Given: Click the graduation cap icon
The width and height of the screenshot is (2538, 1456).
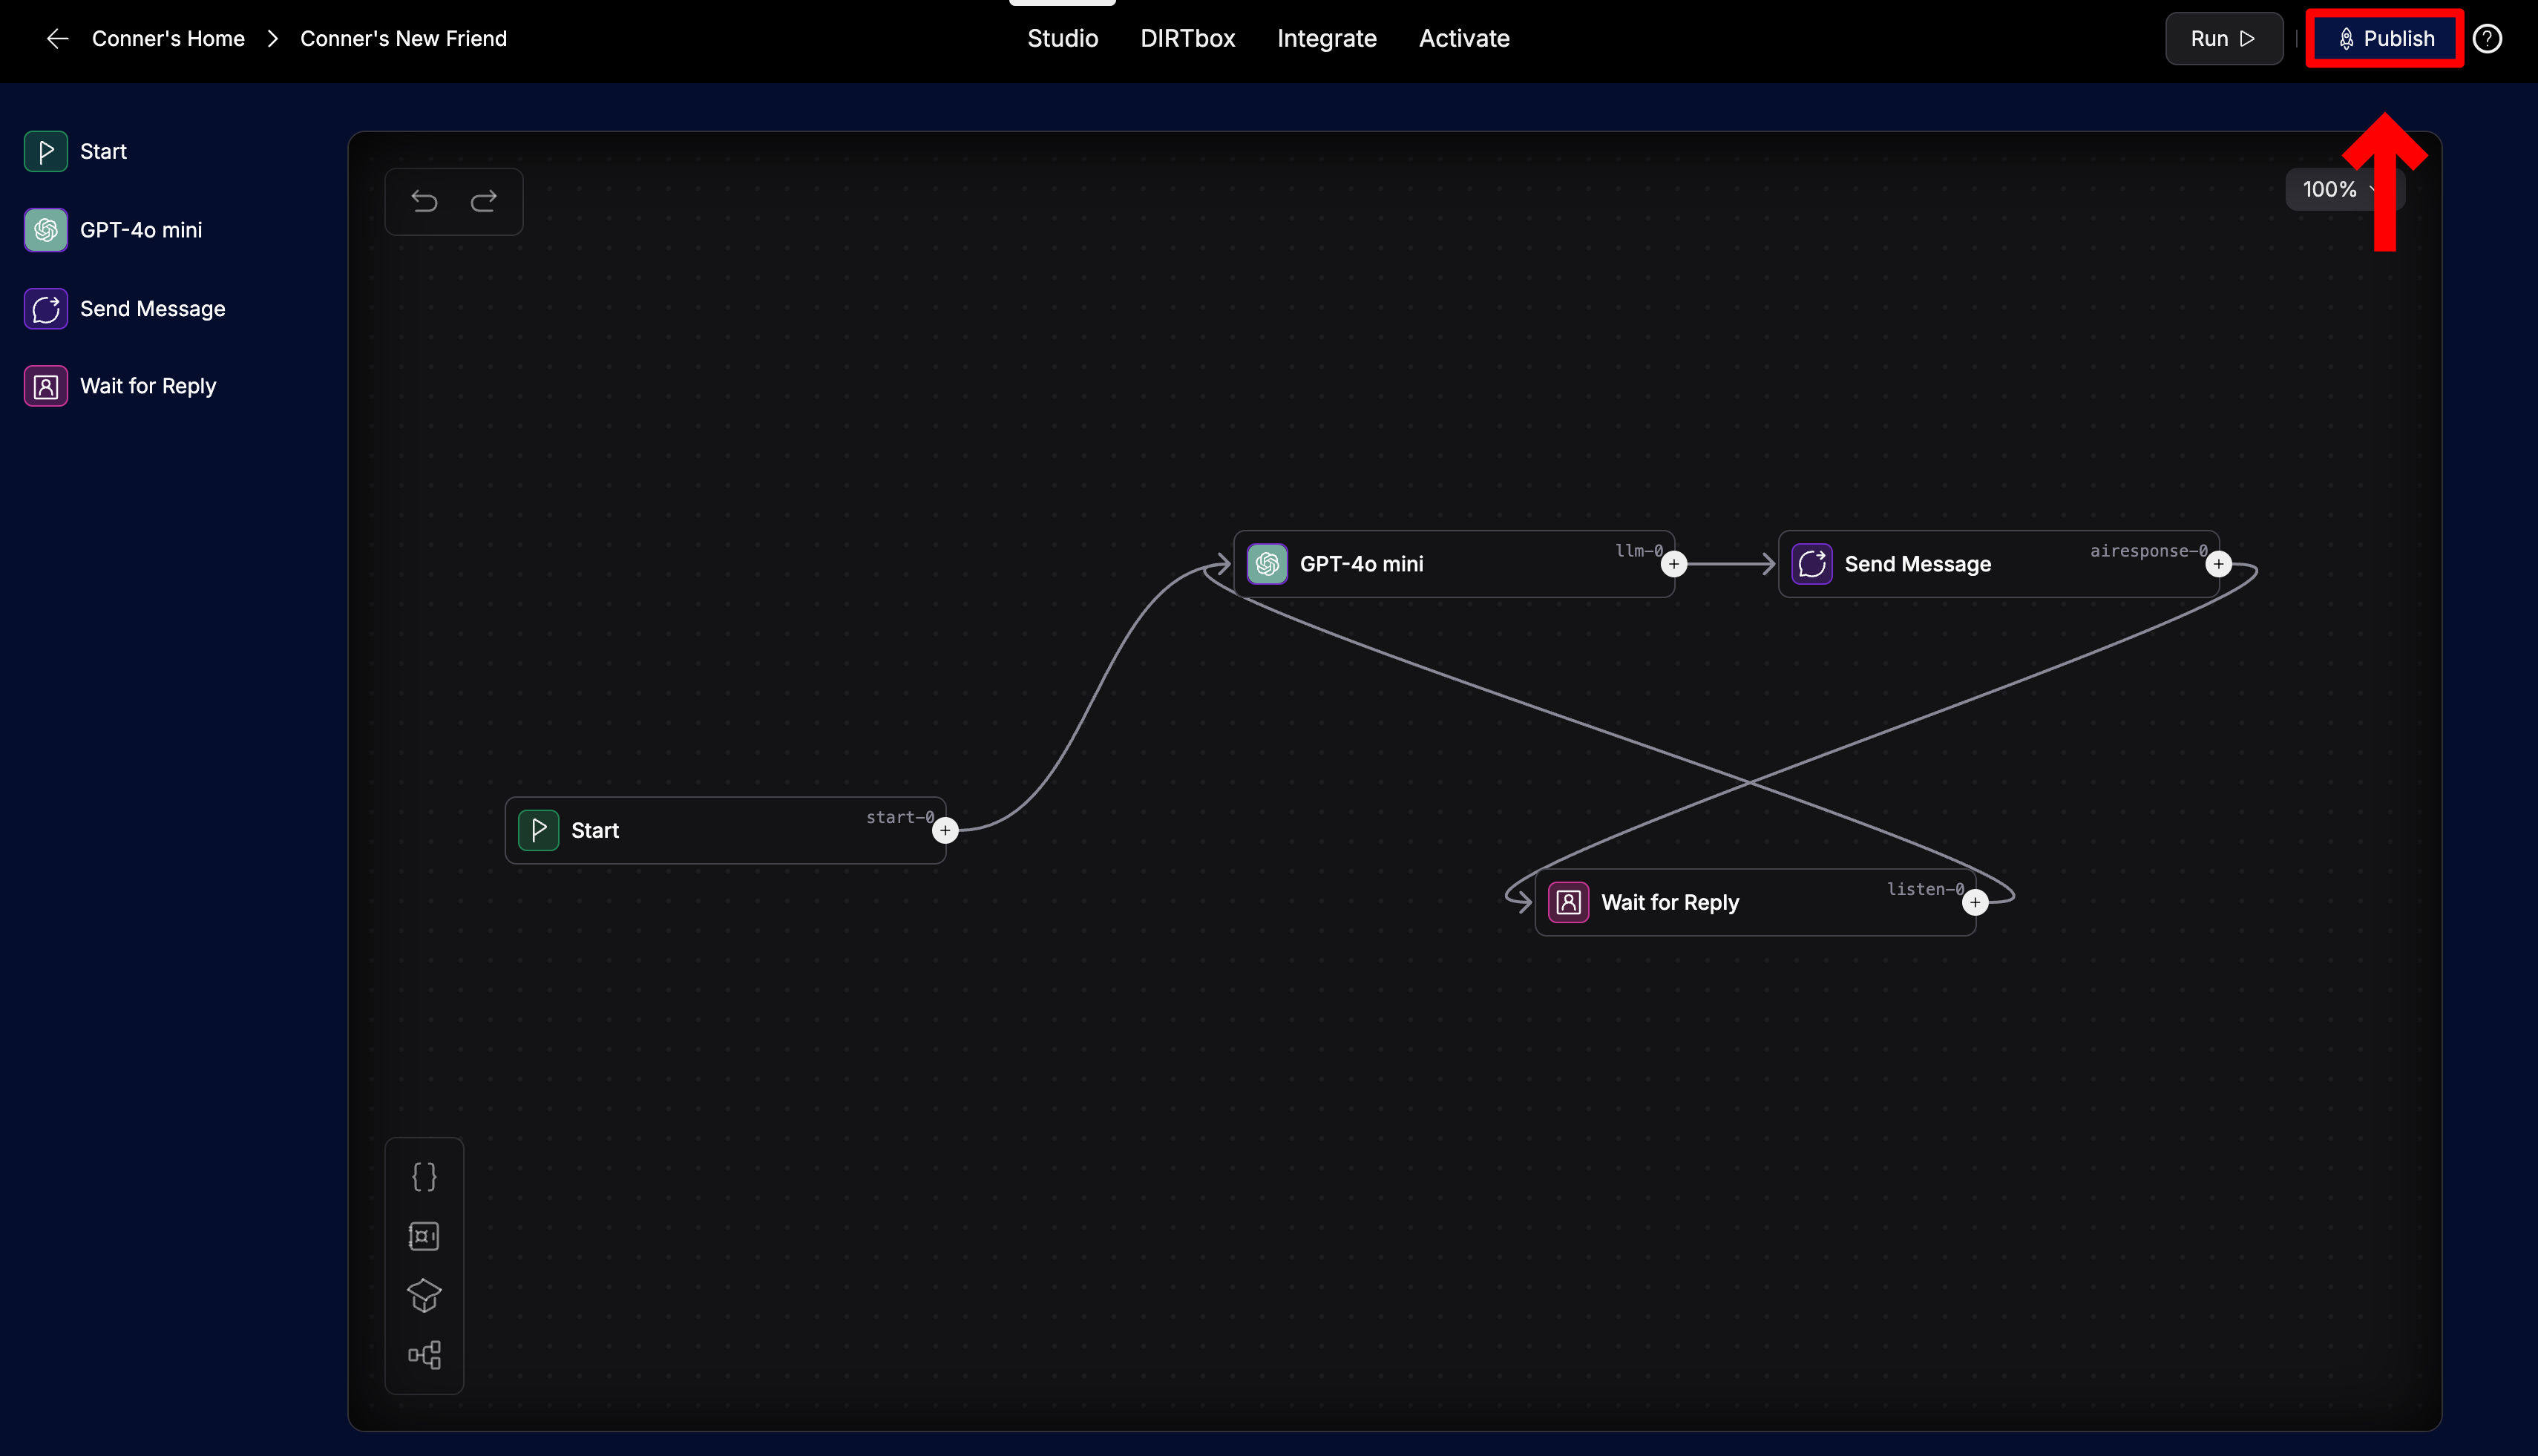Looking at the screenshot, I should point(424,1295).
